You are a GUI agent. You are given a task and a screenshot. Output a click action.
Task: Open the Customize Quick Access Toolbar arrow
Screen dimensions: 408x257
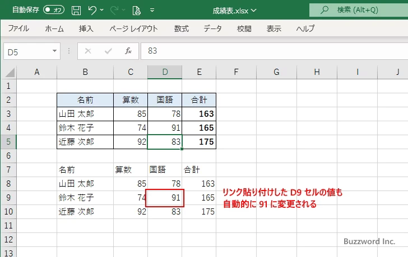coord(152,10)
